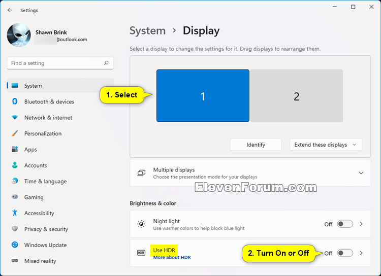Open Personalization settings

click(x=60, y=133)
